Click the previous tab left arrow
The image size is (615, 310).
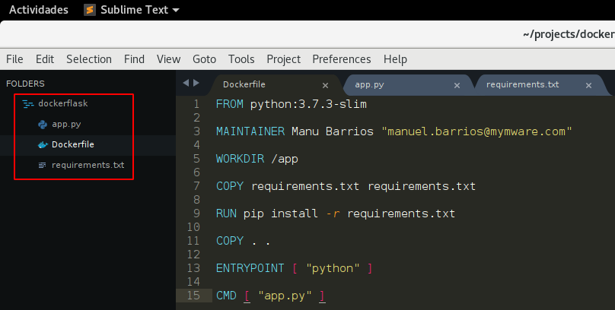point(186,83)
